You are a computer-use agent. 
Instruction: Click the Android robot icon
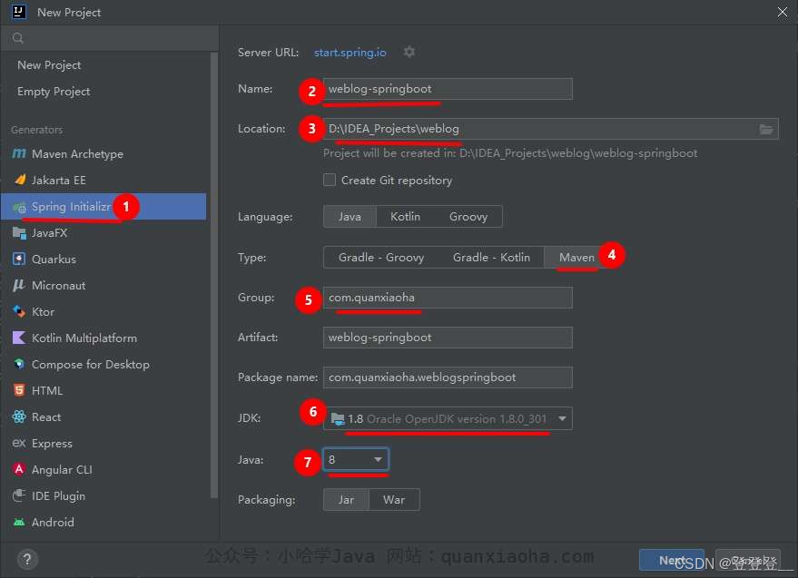pos(19,522)
